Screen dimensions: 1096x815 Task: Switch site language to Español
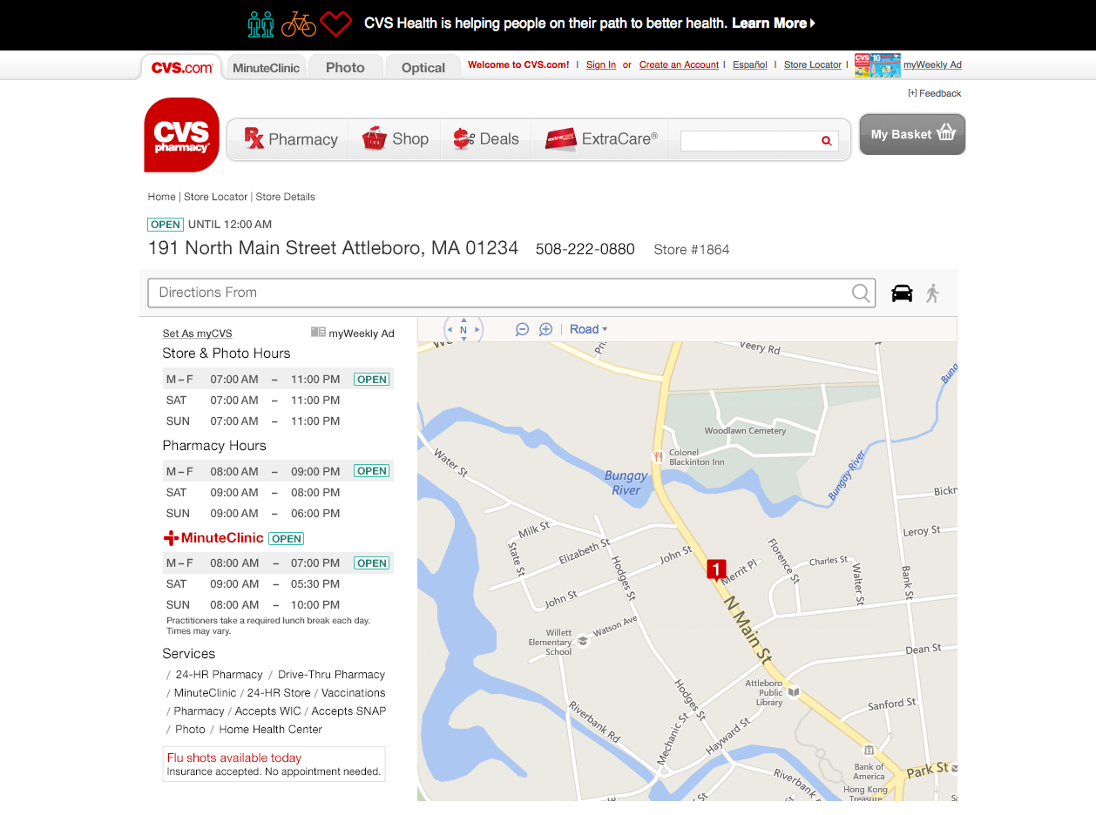click(750, 64)
